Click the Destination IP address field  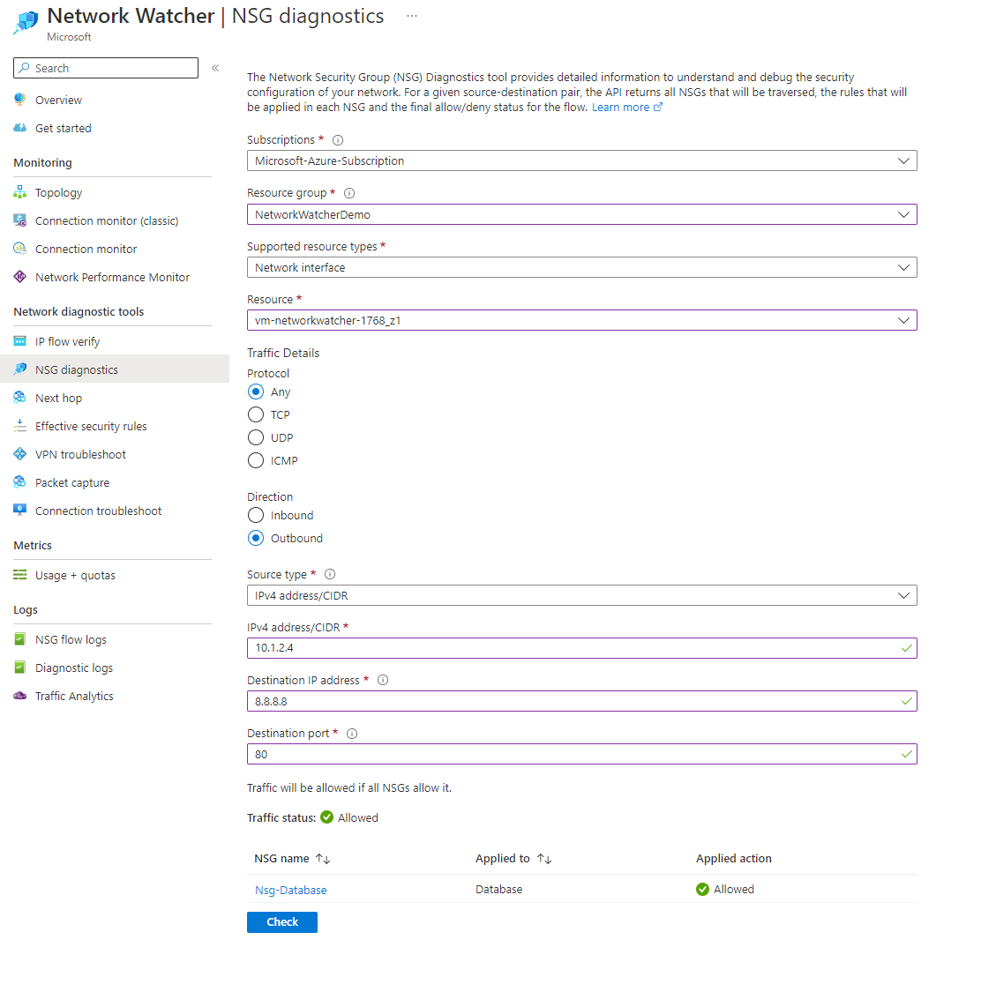[581, 701]
